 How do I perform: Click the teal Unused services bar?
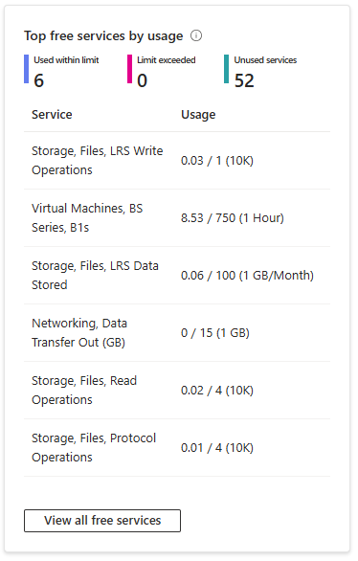point(226,69)
